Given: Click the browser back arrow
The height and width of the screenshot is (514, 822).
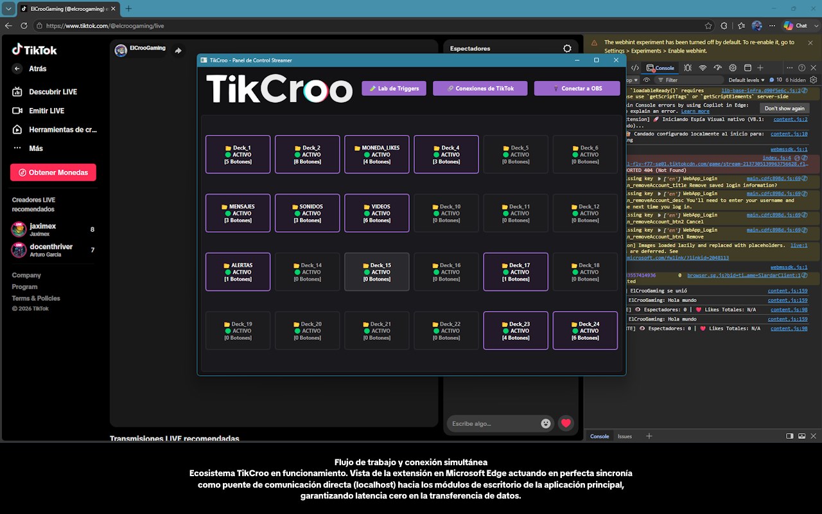Looking at the screenshot, I should pos(8,26).
